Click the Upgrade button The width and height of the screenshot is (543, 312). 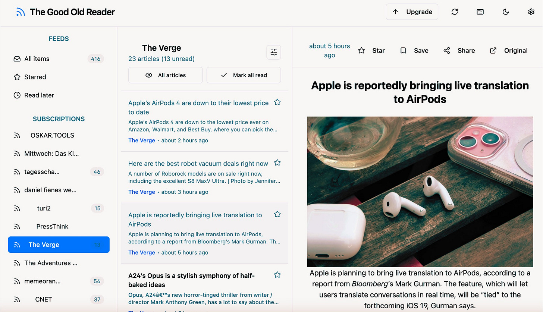click(x=412, y=12)
